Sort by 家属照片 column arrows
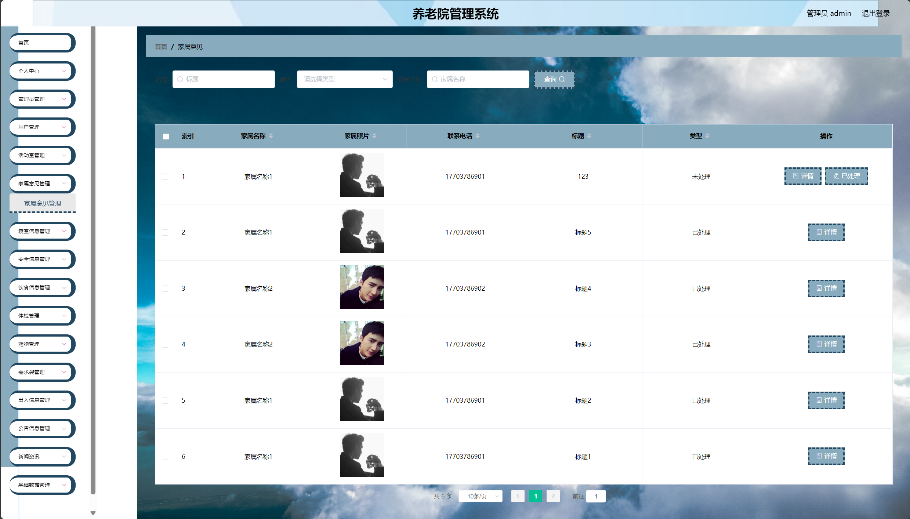The image size is (910, 519). pos(374,136)
